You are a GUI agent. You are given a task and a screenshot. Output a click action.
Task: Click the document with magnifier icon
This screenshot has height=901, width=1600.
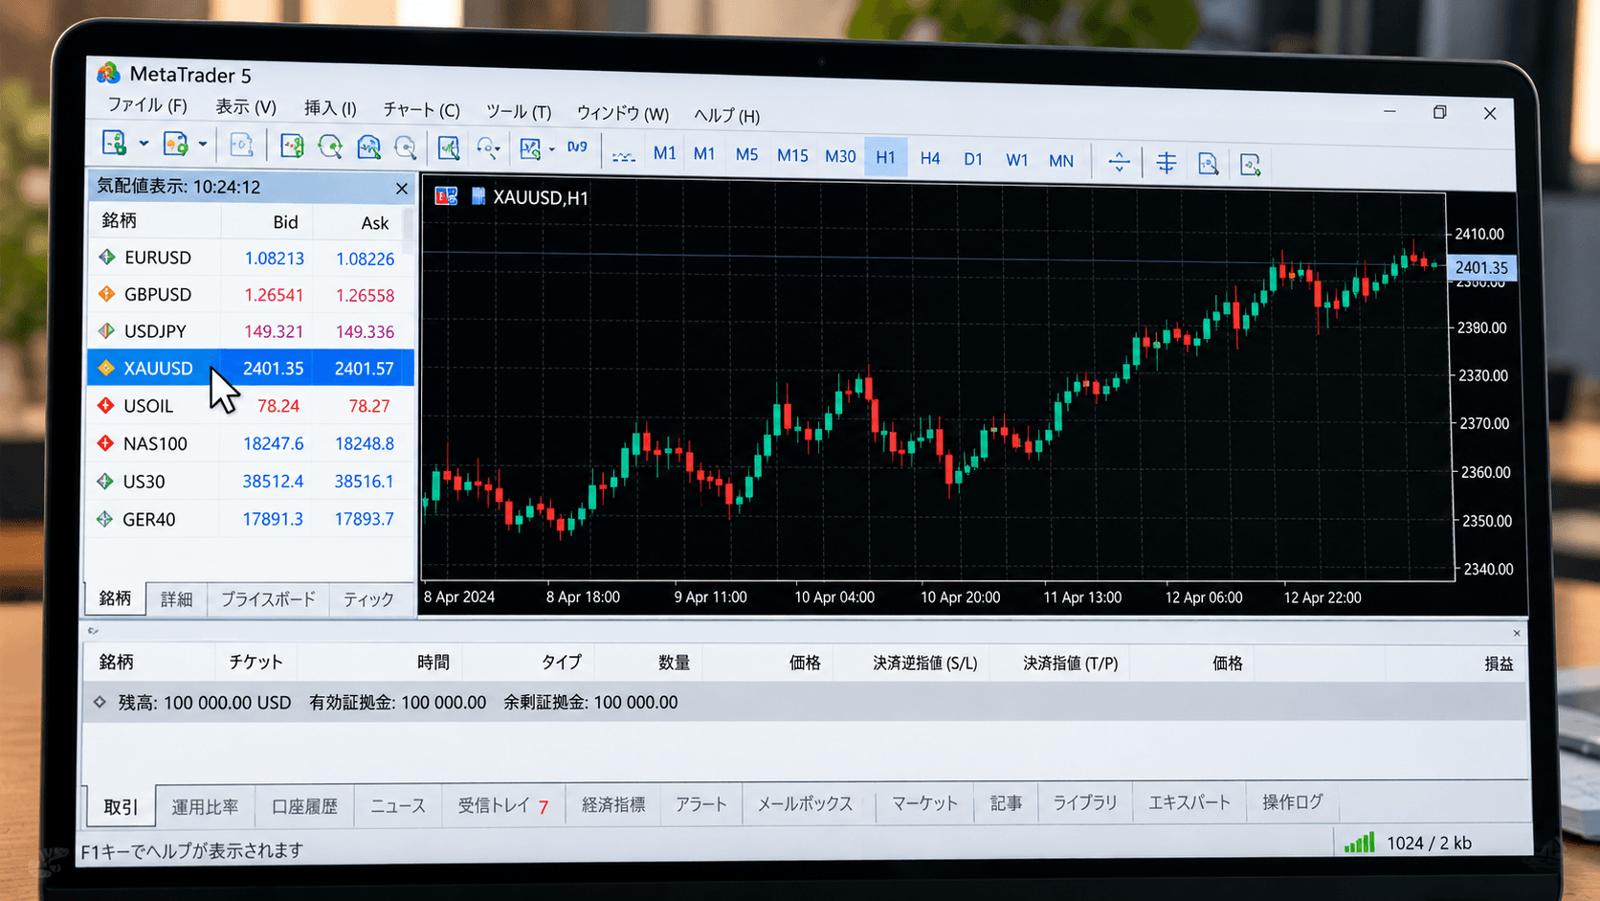click(1208, 164)
